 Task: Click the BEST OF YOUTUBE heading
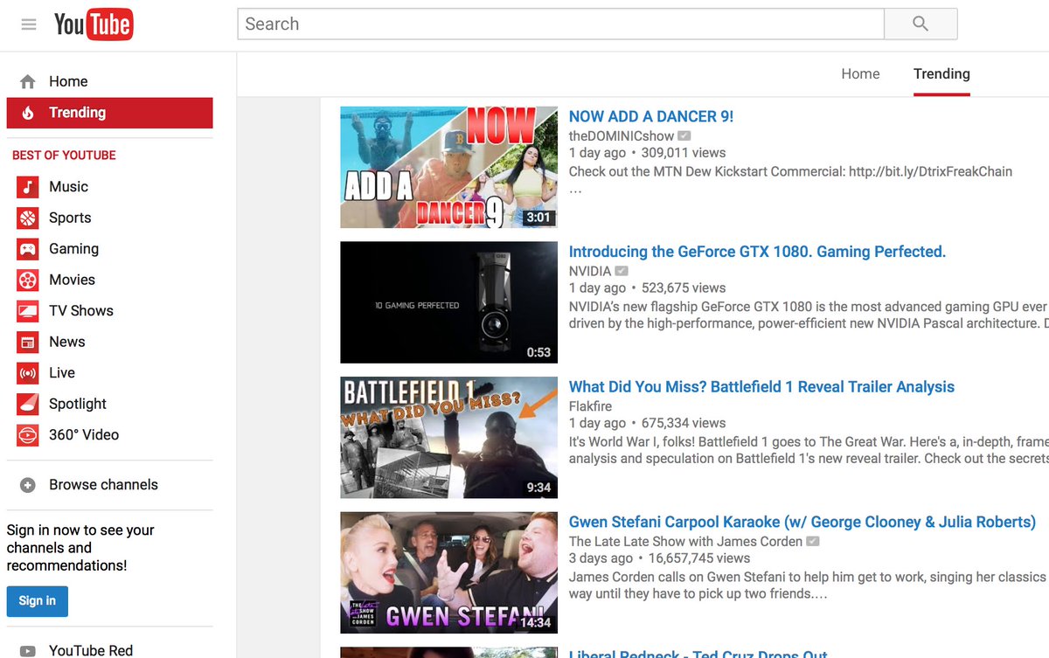click(64, 156)
